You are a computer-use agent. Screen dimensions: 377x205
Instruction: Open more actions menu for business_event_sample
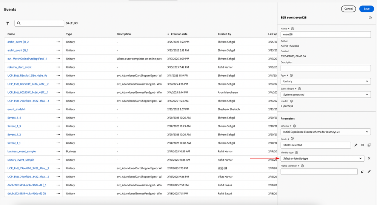pos(58,152)
